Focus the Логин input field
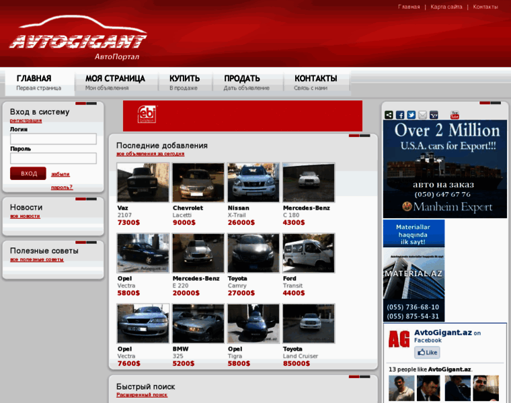This screenshot has height=403, width=511. [x=53, y=138]
